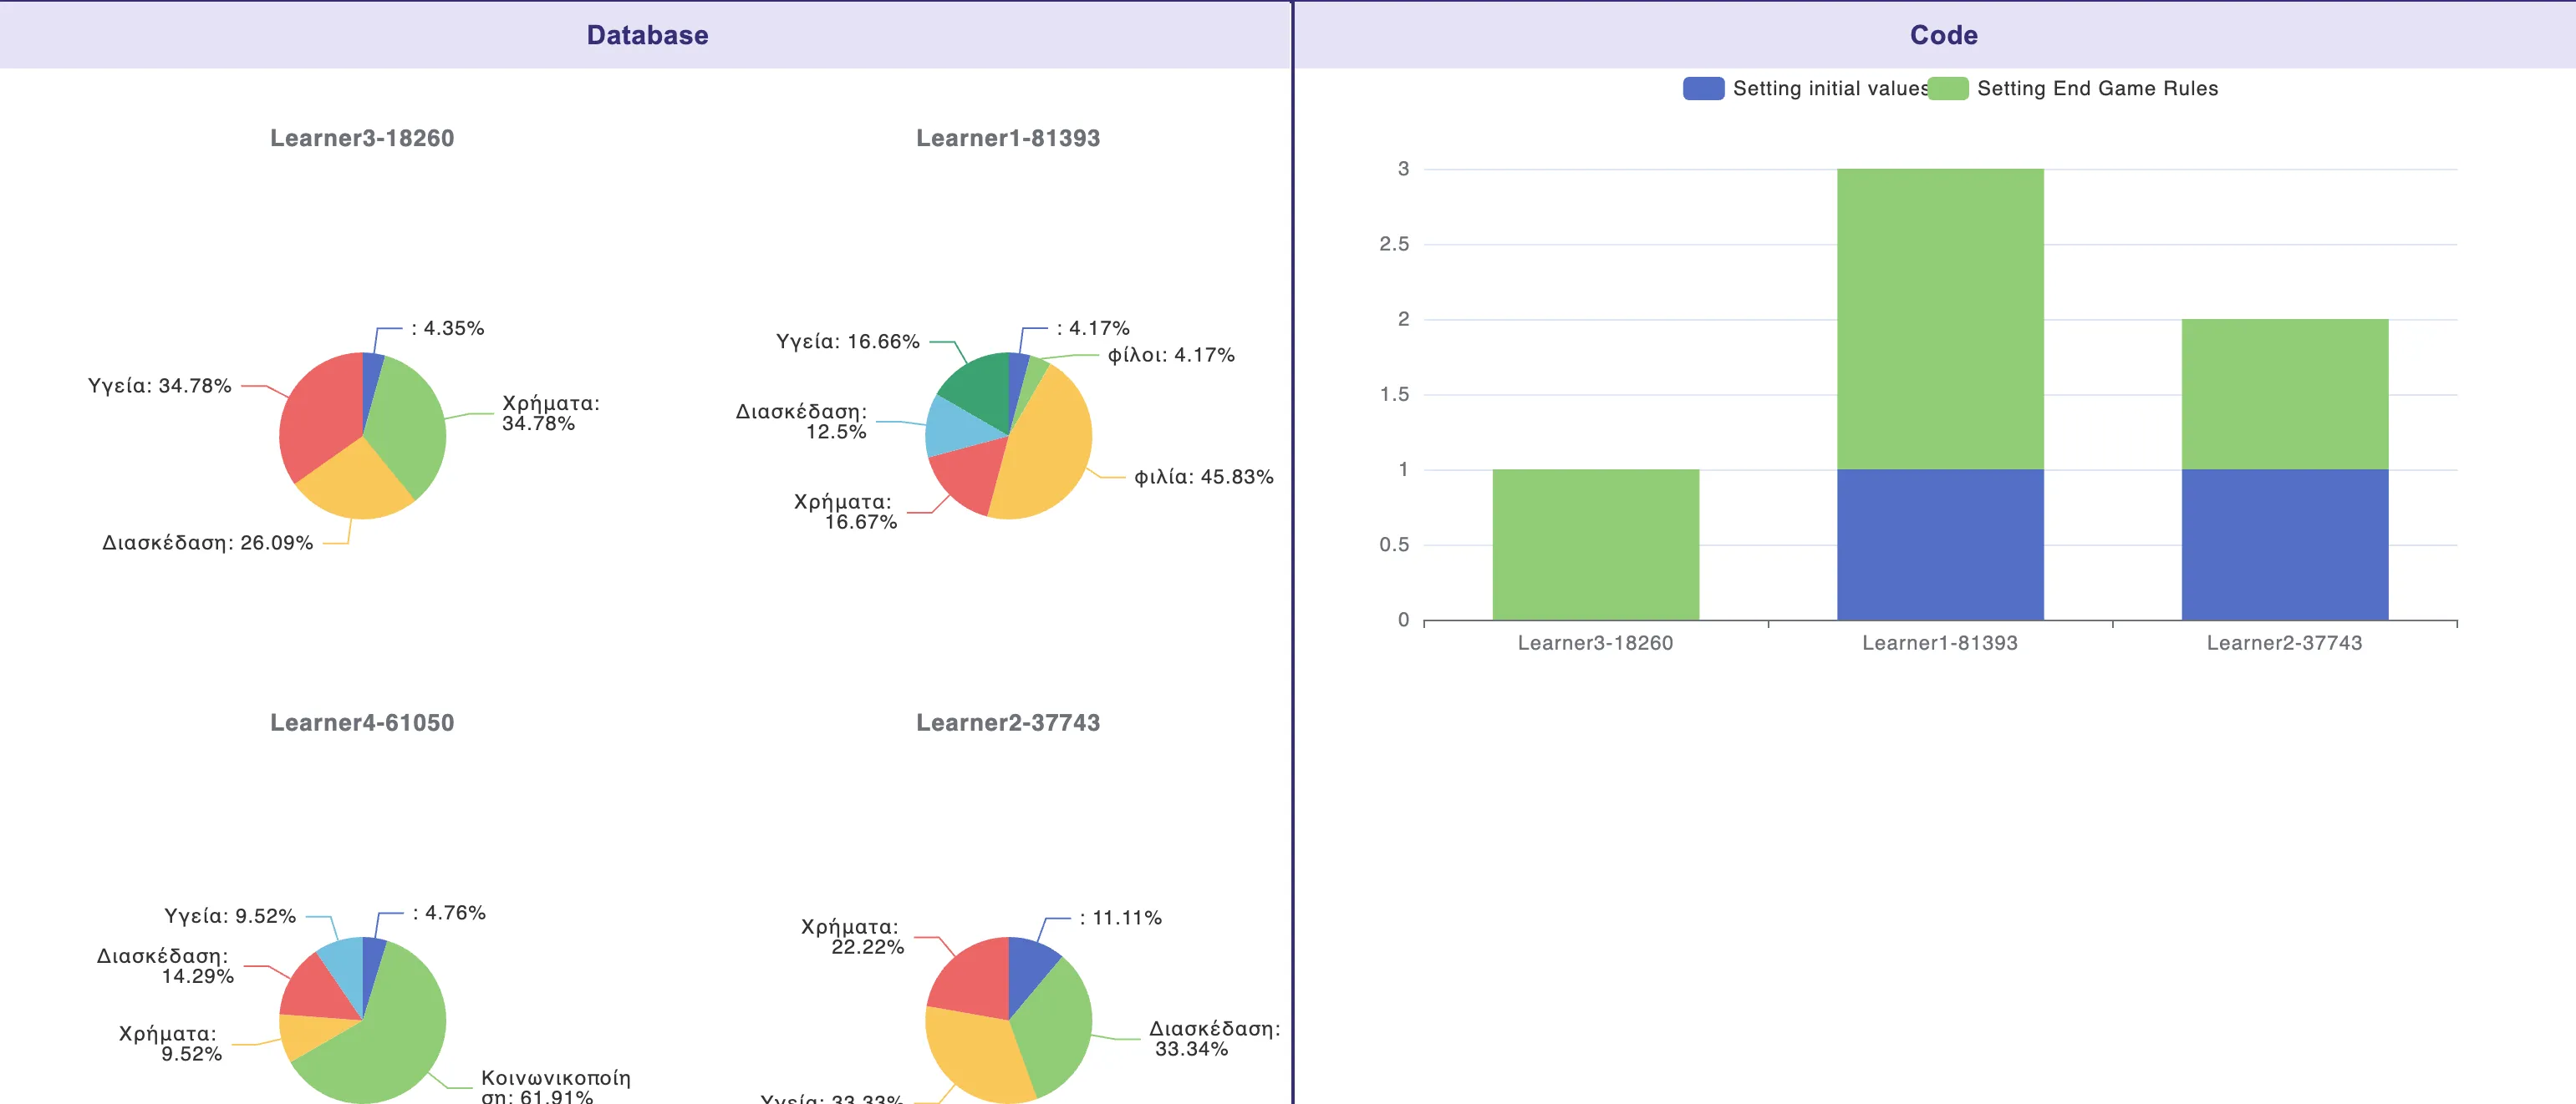Click Learner1-81393 green bar segment
Screen dimensions: 2576x1104
[1939, 320]
